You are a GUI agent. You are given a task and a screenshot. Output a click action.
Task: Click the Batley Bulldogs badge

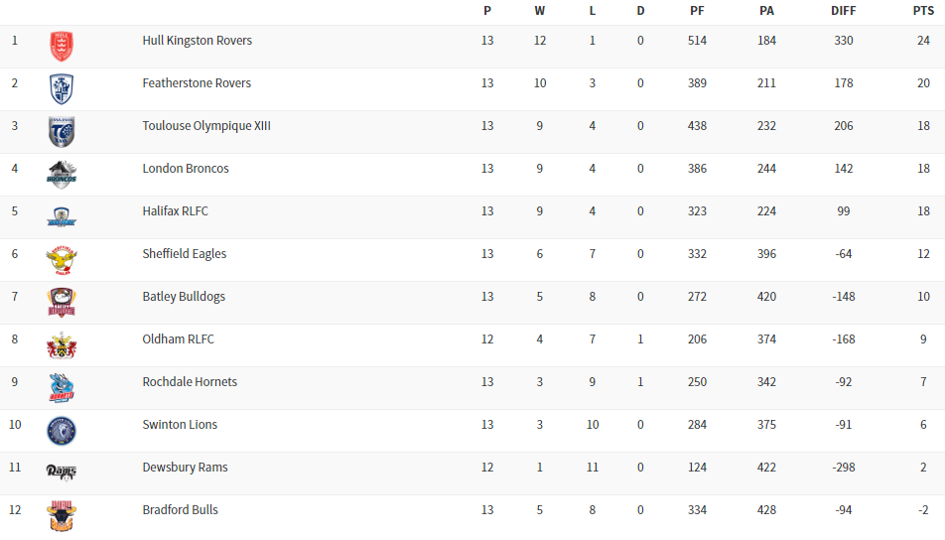pyautogui.click(x=62, y=302)
